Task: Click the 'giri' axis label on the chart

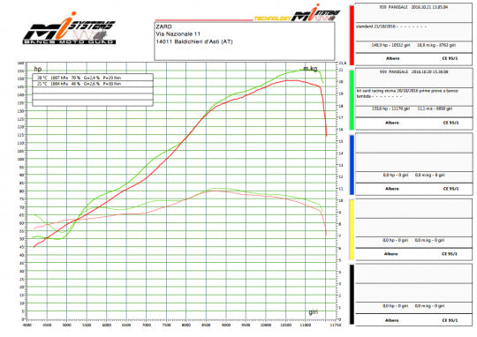Action: (314, 312)
